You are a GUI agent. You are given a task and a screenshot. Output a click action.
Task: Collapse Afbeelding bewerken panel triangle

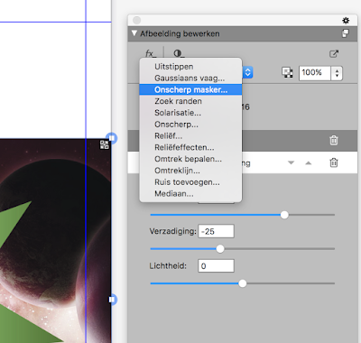[134, 33]
